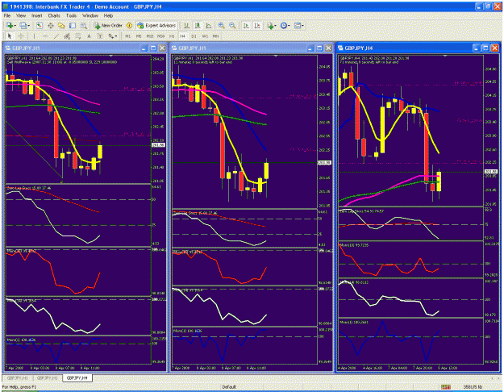Select the GBPJPY,H4 chart tab

pos(77,378)
